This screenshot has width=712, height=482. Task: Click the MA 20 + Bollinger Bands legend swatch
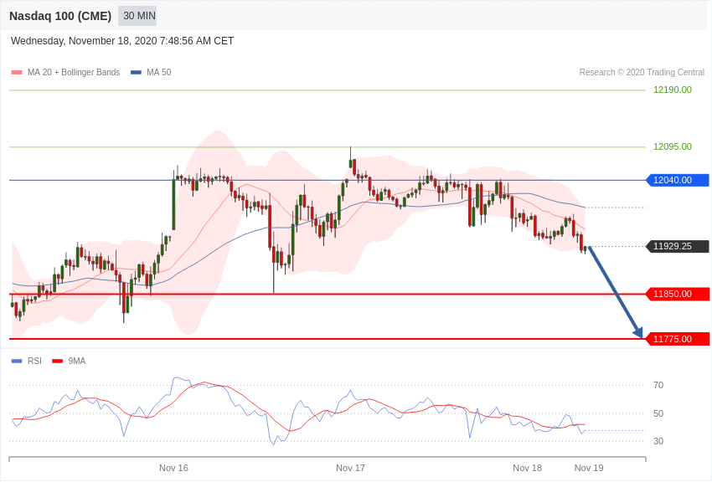pyautogui.click(x=17, y=73)
